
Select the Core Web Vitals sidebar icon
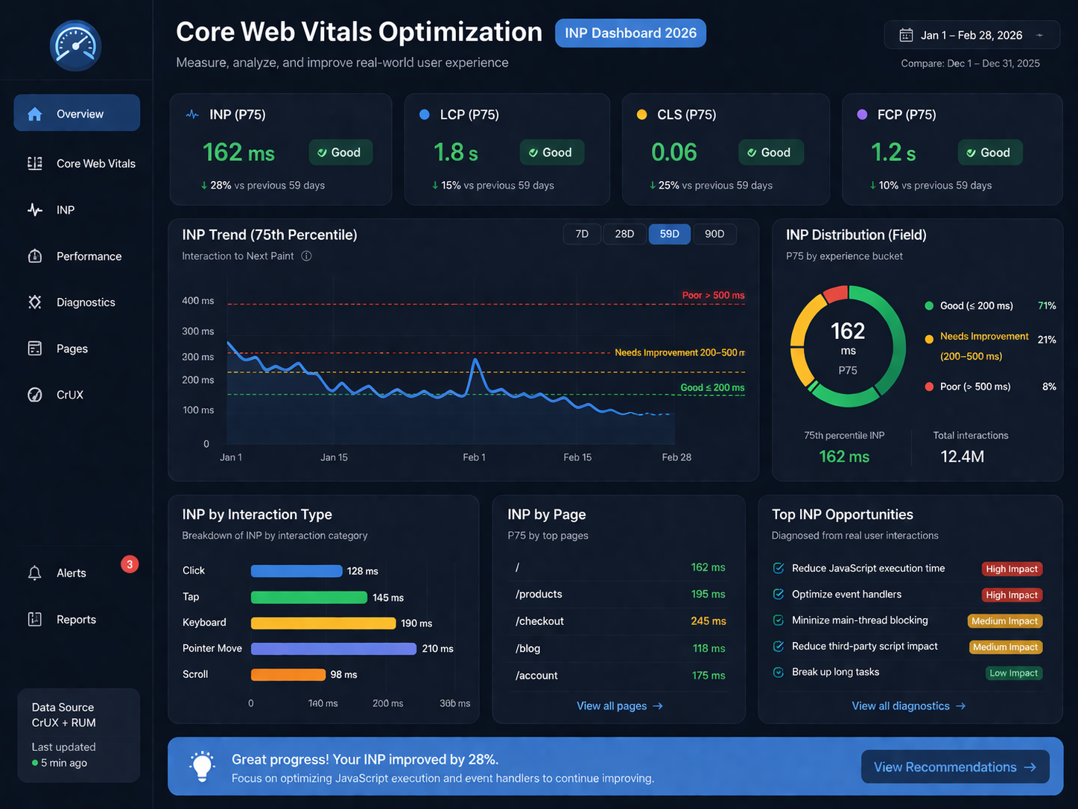34,163
